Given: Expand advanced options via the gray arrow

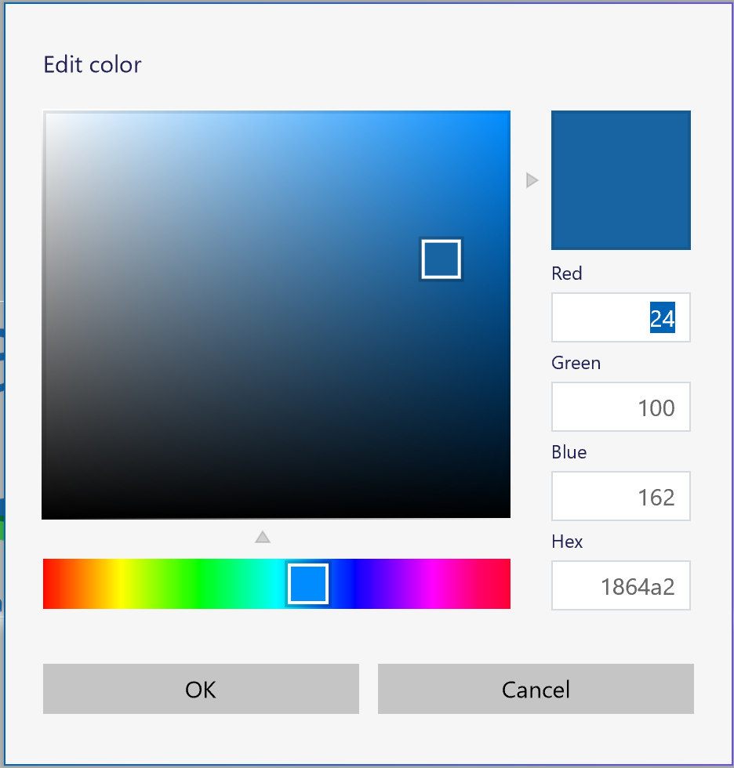Looking at the screenshot, I should [532, 180].
